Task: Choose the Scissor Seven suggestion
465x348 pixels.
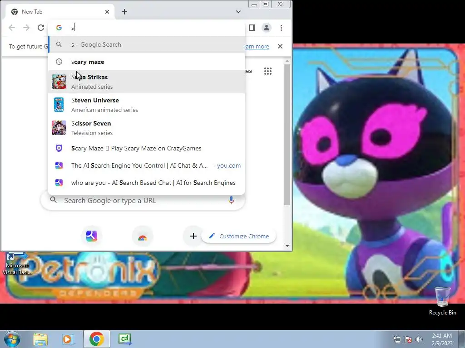Action: (x=147, y=128)
